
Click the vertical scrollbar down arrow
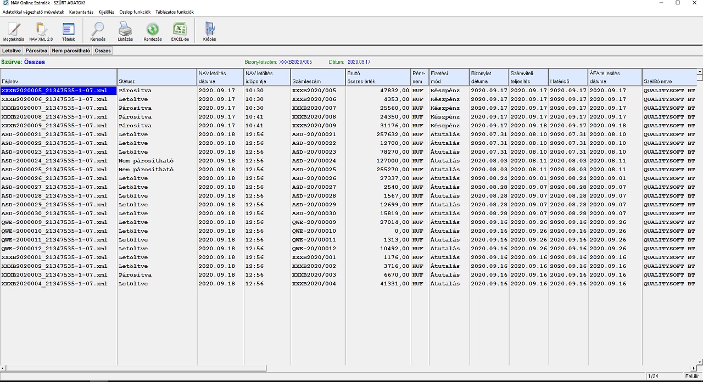pos(699,362)
